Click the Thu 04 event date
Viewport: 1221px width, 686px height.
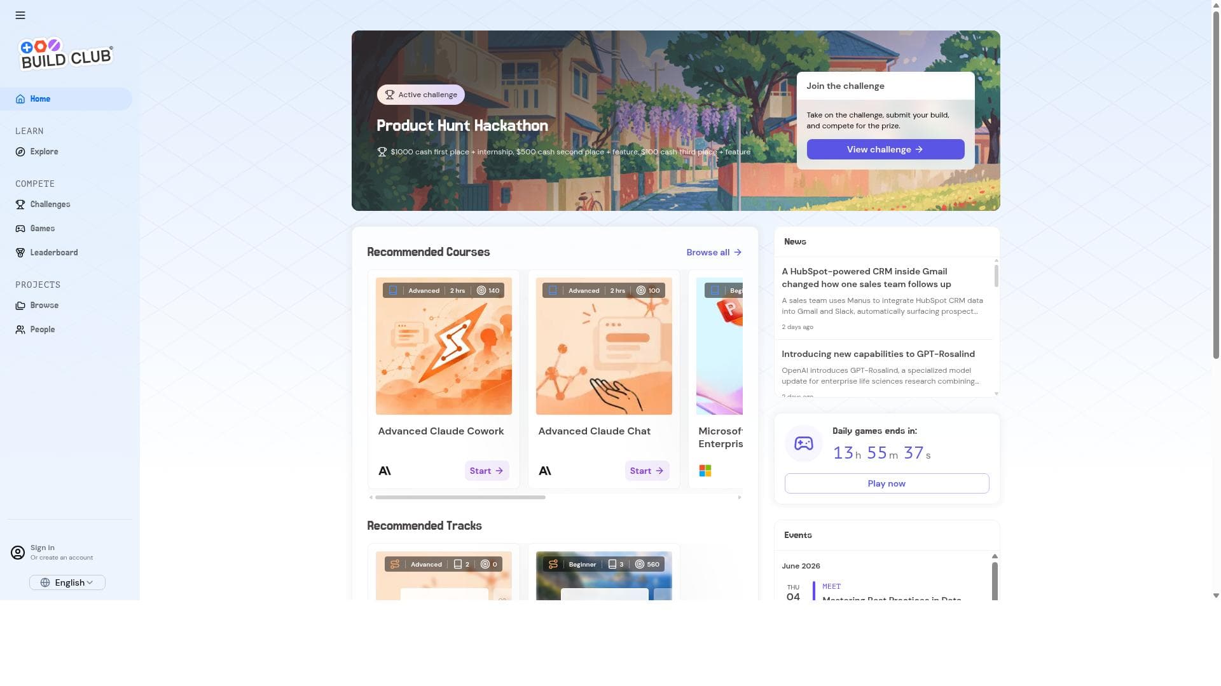793,593
